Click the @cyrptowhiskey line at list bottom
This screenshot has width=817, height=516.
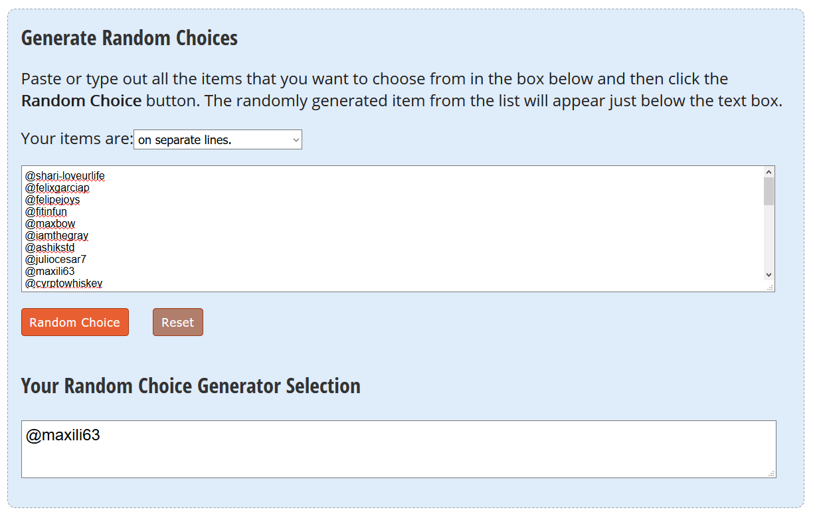[x=64, y=284]
